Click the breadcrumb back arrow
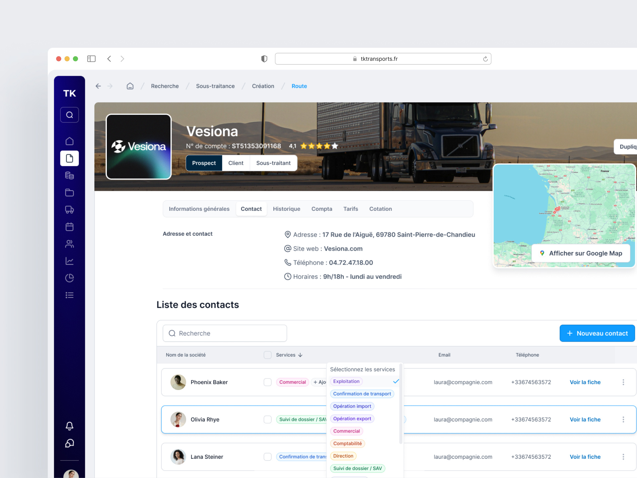The width and height of the screenshot is (637, 478). coord(98,86)
